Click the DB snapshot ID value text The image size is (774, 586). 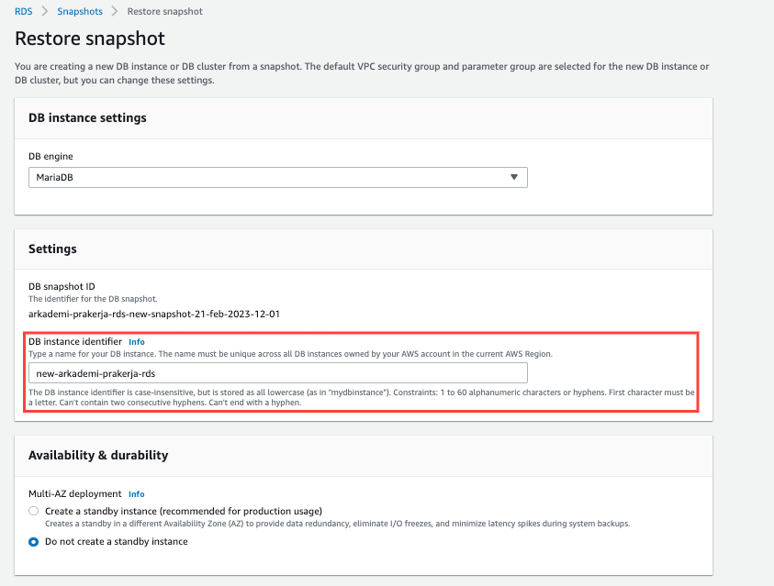(153, 314)
